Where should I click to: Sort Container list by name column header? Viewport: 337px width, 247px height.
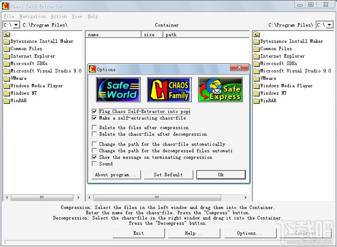tap(113, 34)
